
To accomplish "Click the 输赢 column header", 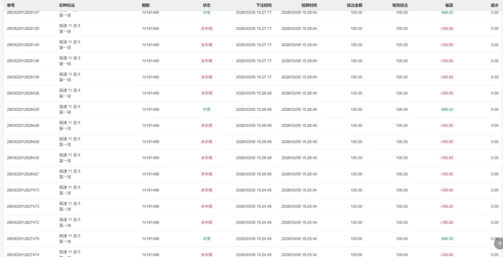I will click(x=449, y=5).
